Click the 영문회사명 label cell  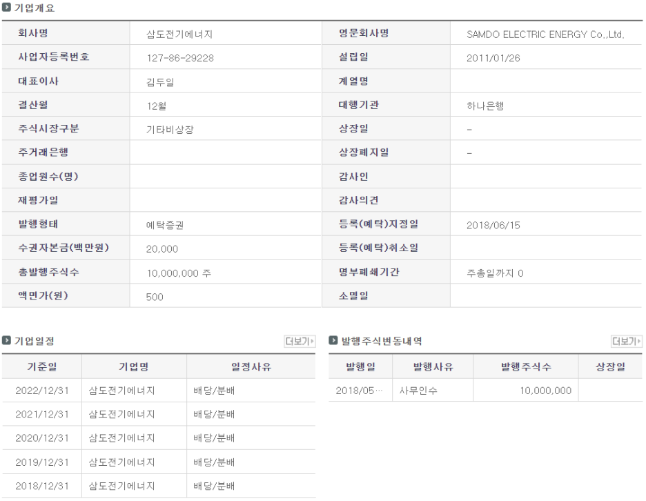pyautogui.click(x=386, y=33)
